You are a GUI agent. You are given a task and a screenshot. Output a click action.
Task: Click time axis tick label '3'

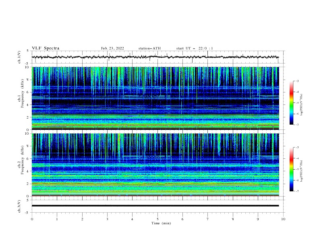[107, 219]
